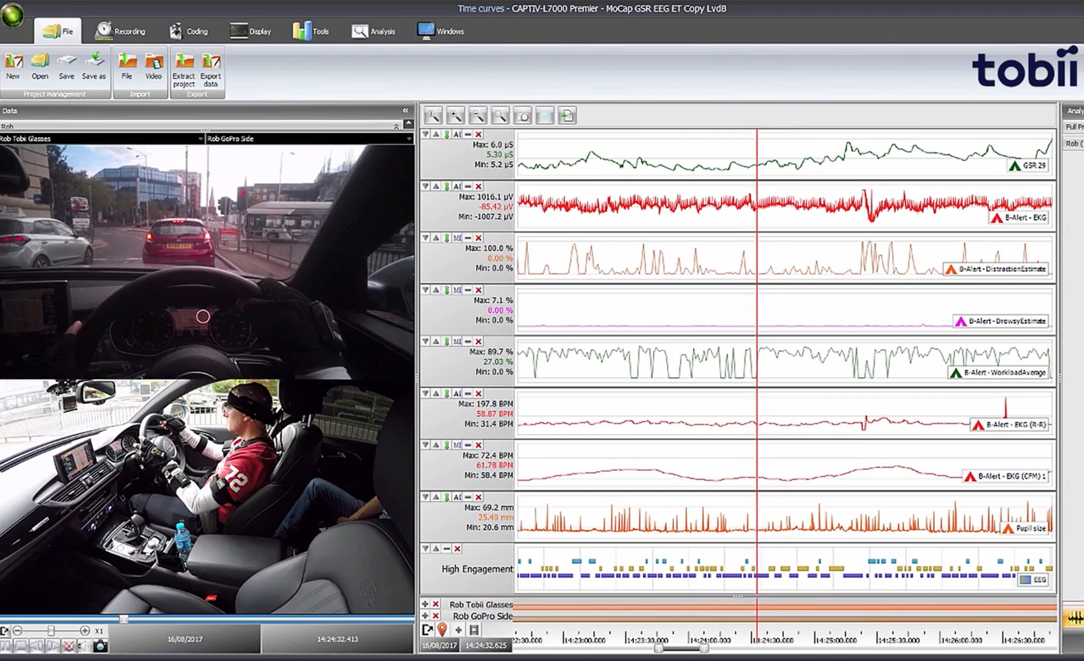Image resolution: width=1084 pixels, height=661 pixels.
Task: Toggle green autoscale arrow on B-Alert EKG row
Action: point(447,187)
